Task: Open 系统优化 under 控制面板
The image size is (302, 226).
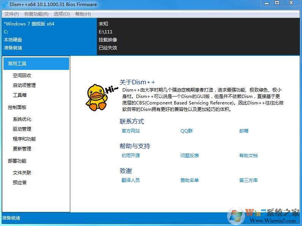Action: tap(22, 119)
